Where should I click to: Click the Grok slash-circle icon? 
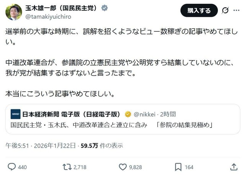[x=225, y=11]
